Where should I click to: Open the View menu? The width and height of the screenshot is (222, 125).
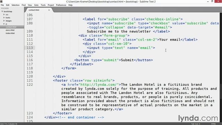(x=30, y=5)
